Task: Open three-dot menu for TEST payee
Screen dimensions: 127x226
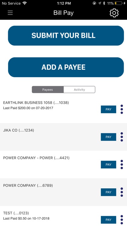Action: [122, 220]
